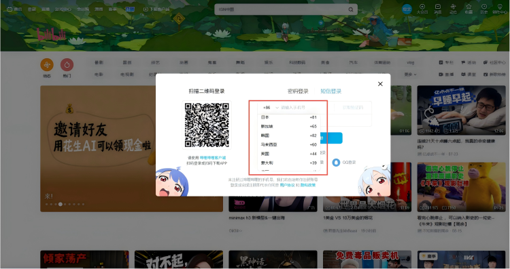Screen dimensions: 510x269
Task: Open the 汽车 category
Action: [354, 62]
